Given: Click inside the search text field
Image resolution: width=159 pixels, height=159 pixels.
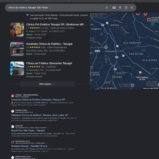Looking at the screenshot, I should click(x=55, y=8).
